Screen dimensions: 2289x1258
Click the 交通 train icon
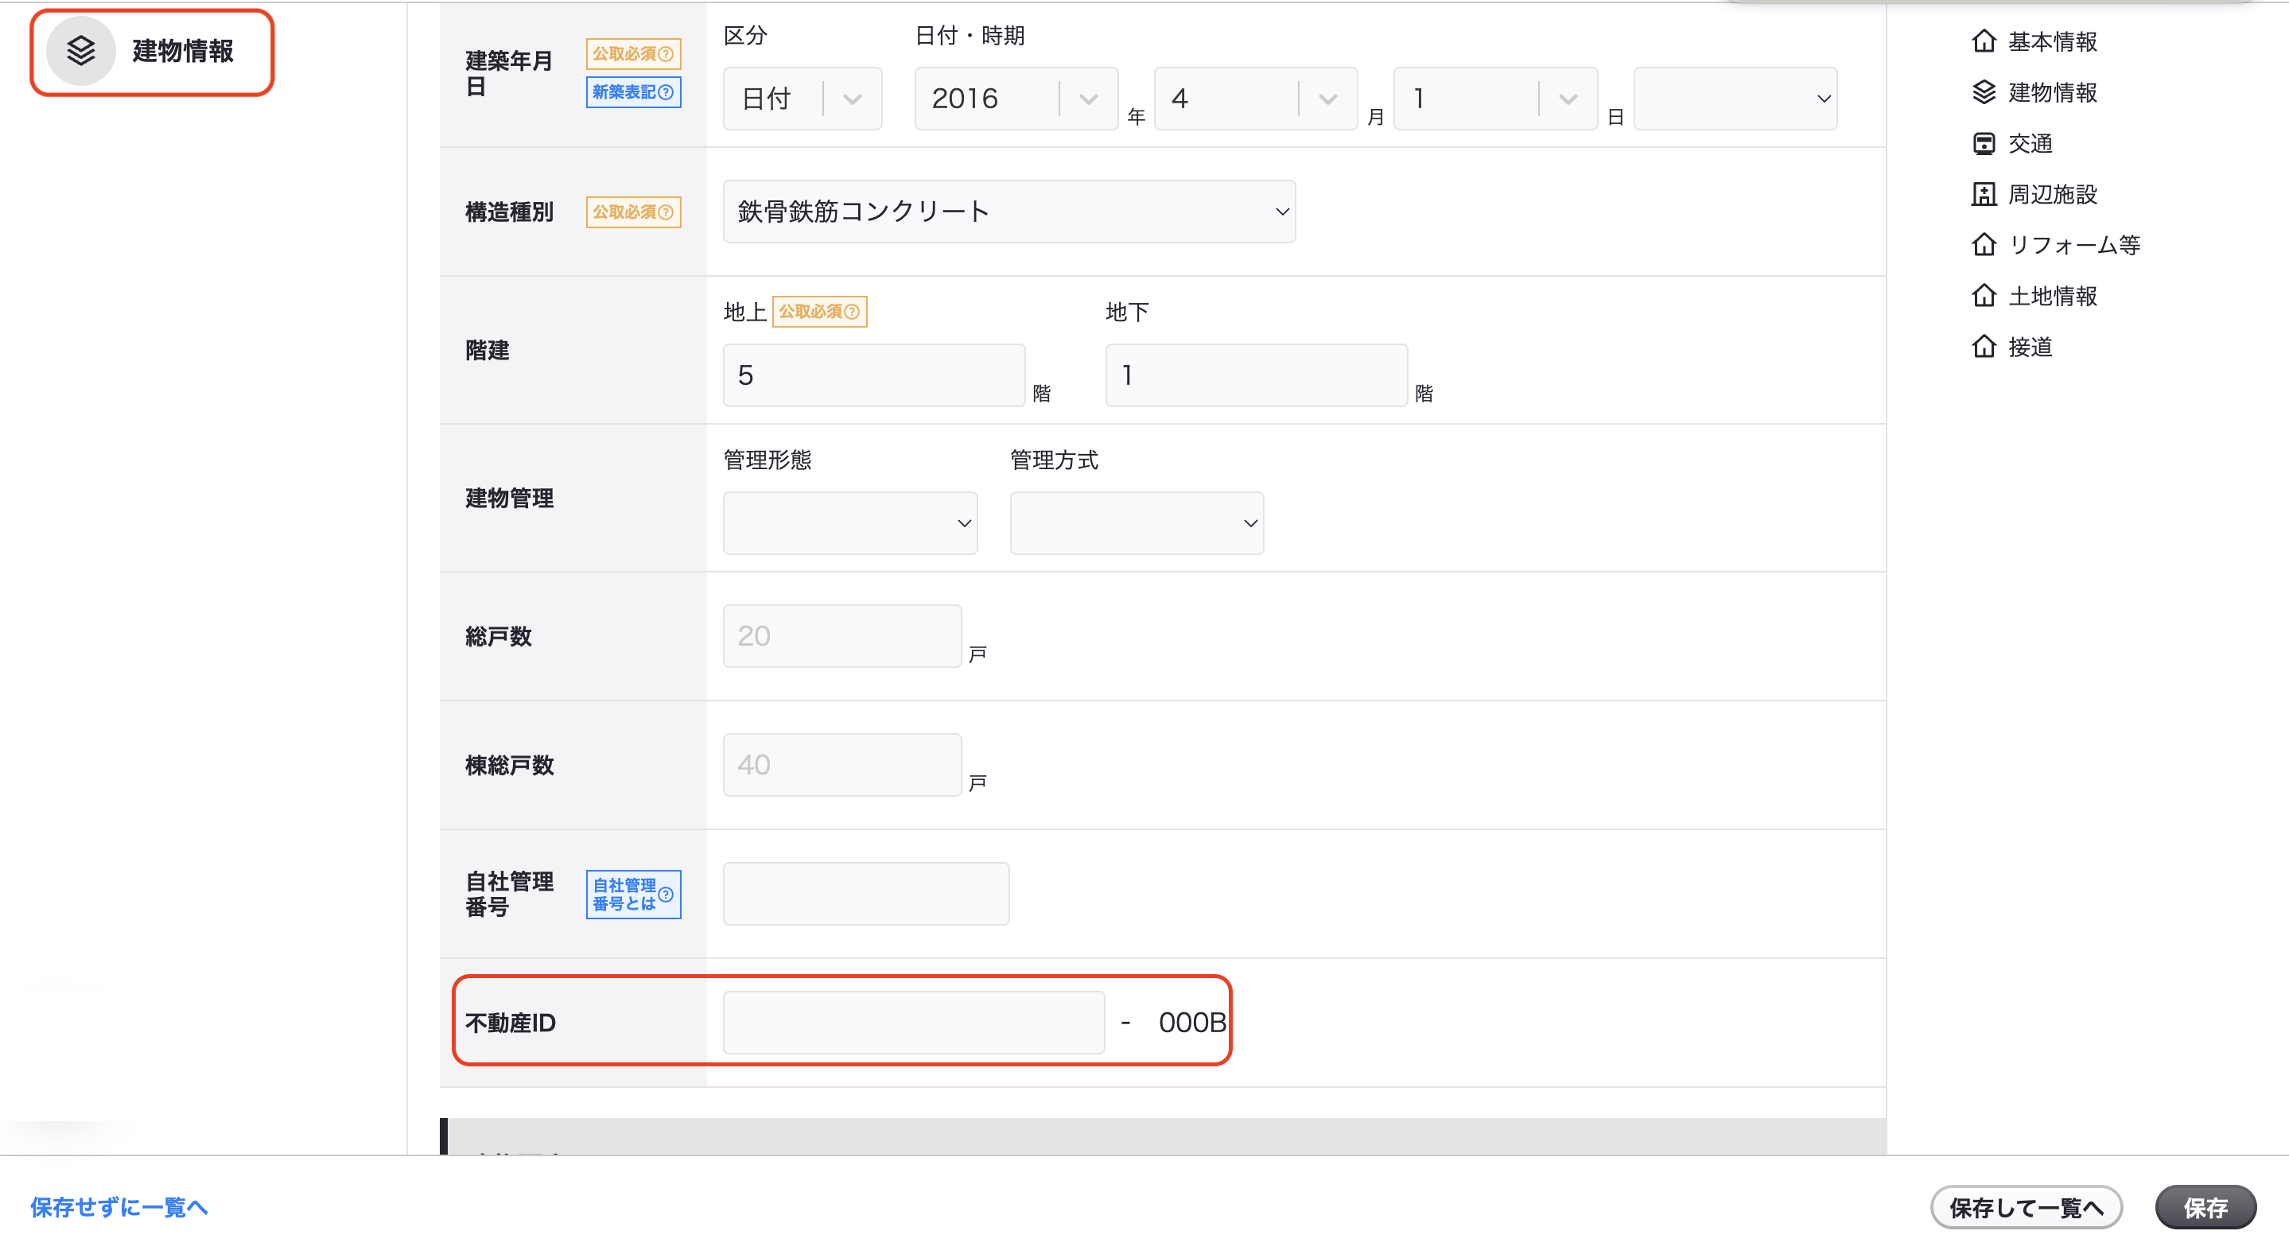click(1984, 143)
